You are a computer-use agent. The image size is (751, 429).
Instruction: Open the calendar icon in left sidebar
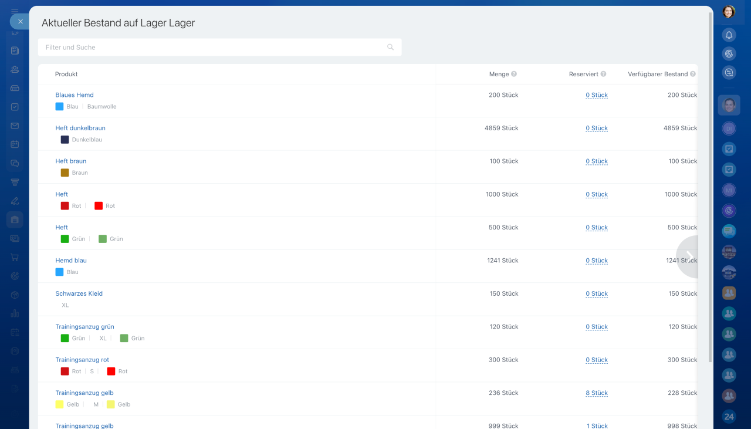point(15,144)
